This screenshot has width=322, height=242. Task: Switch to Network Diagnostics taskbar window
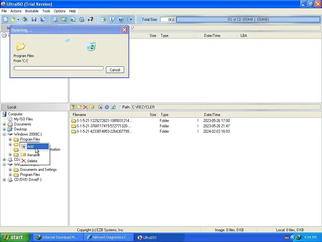pyautogui.click(x=108, y=237)
